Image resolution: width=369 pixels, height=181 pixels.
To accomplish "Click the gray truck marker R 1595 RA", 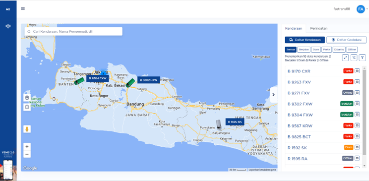I will pos(219,125).
